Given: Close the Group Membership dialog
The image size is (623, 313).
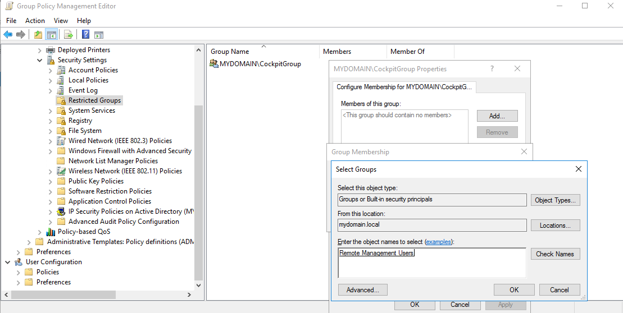Looking at the screenshot, I should (524, 151).
